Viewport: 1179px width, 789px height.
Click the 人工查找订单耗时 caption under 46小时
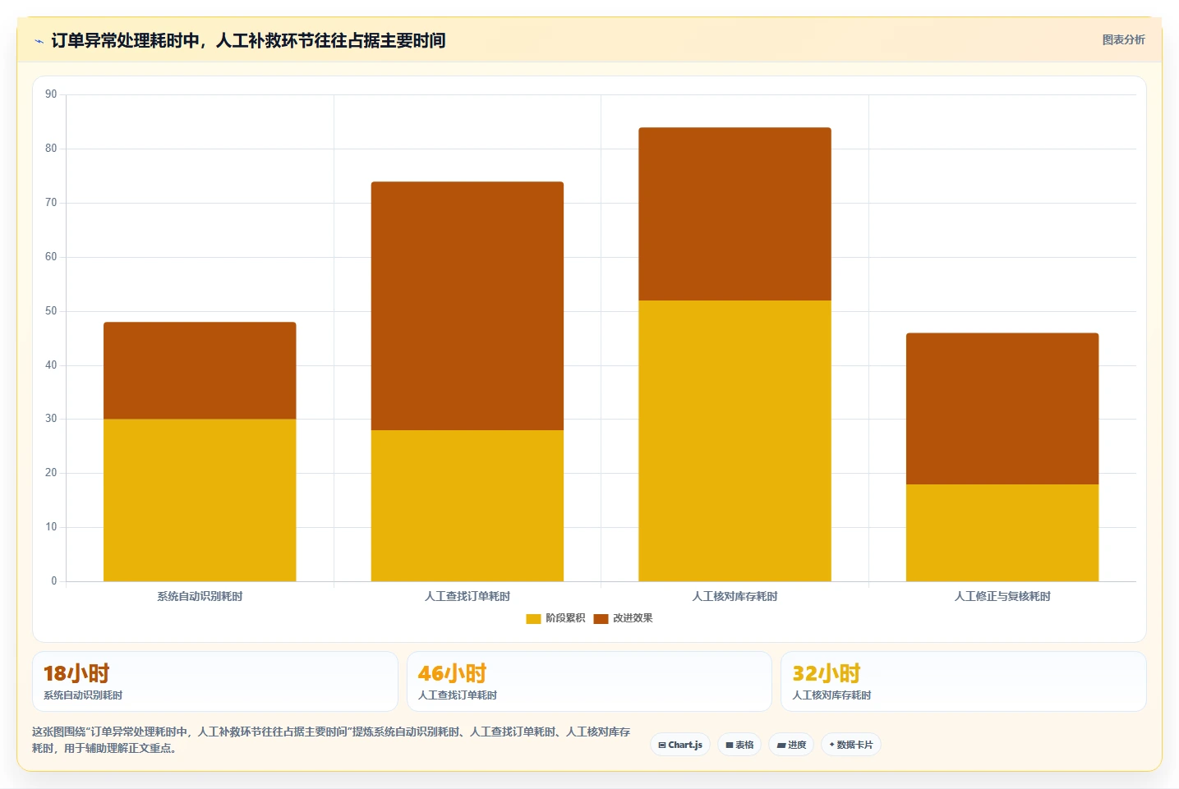tap(458, 695)
